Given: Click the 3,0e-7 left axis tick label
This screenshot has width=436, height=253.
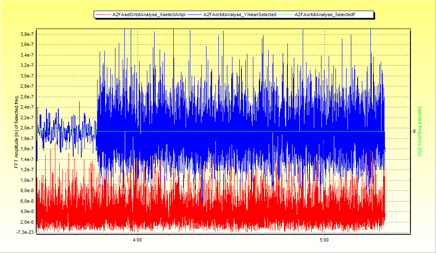Looking at the screenshot, I should (25, 76).
